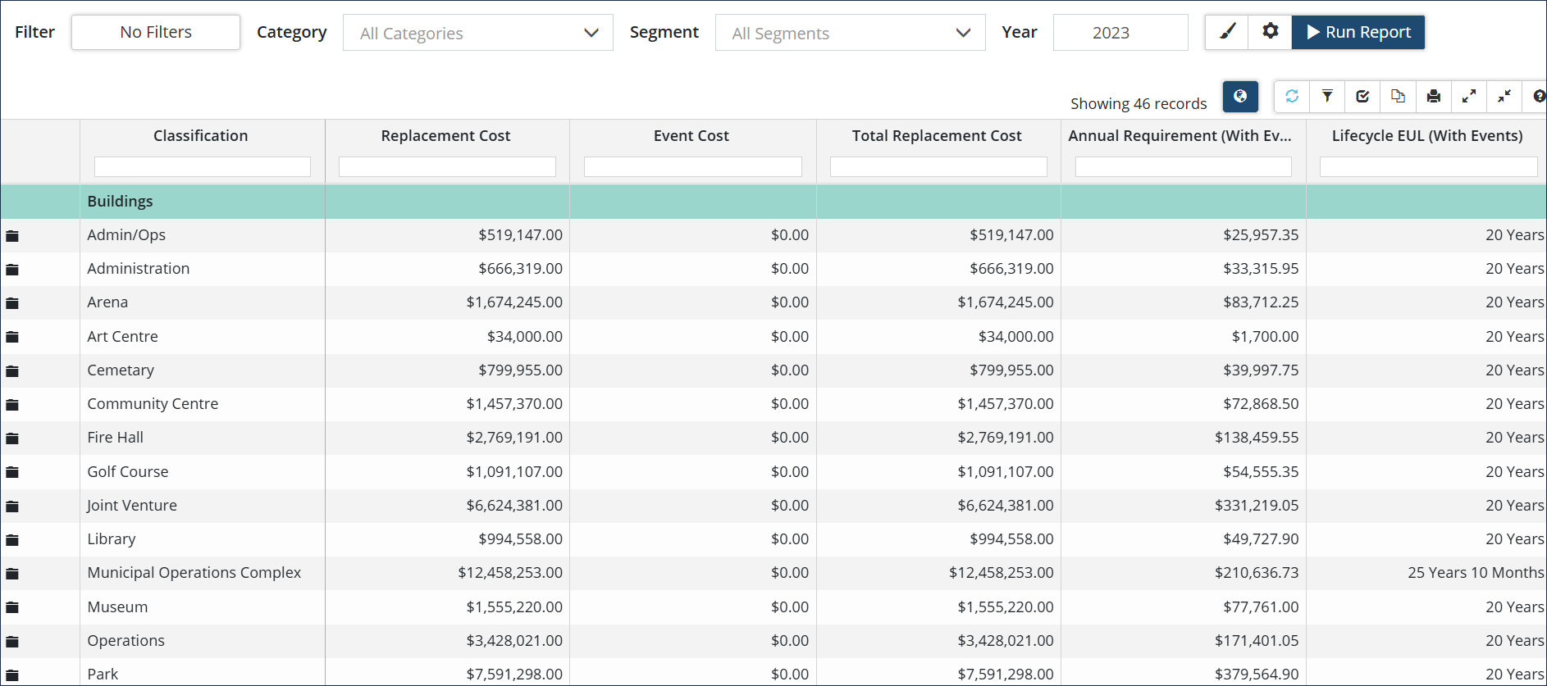Click the checkmark select icon in toolbar
Viewport: 1547px width, 686px height.
pos(1362,97)
